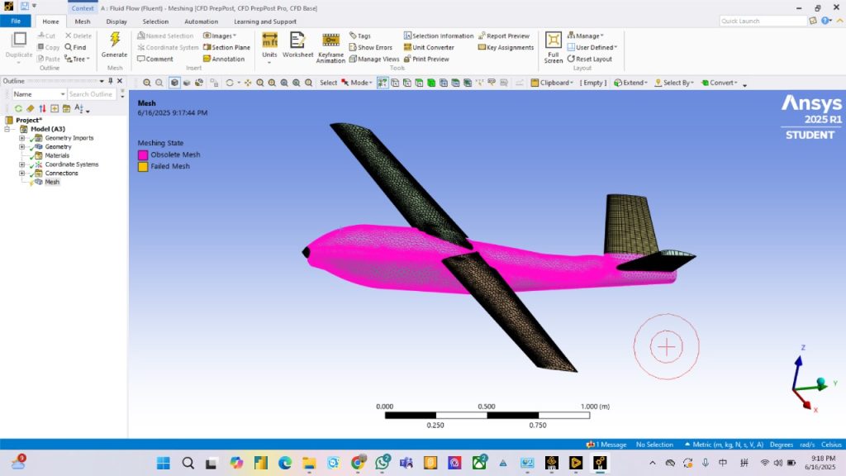Open the Automation ribbon tab
This screenshot has height=476, width=846.
click(201, 21)
